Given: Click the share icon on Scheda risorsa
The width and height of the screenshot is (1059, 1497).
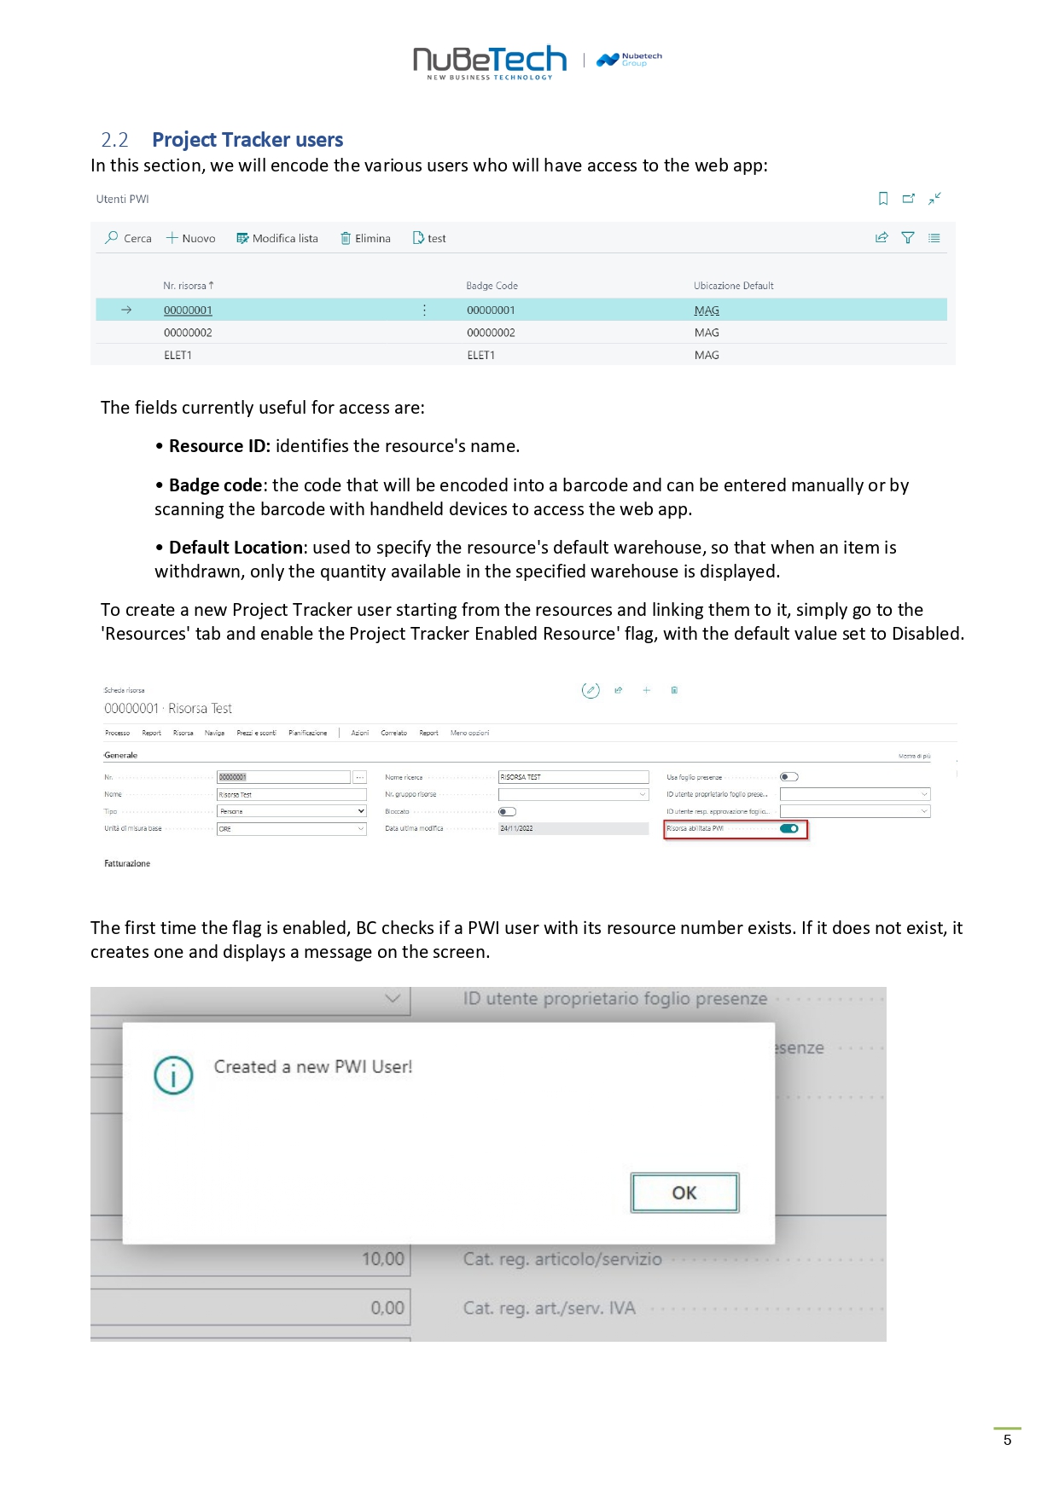Looking at the screenshot, I should [619, 691].
